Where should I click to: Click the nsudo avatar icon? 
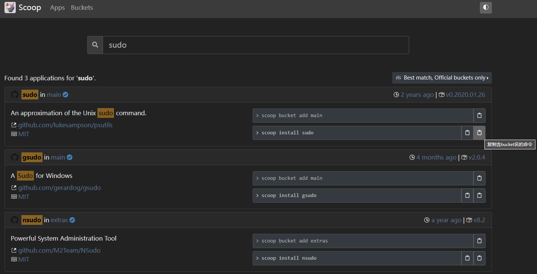coord(14,220)
